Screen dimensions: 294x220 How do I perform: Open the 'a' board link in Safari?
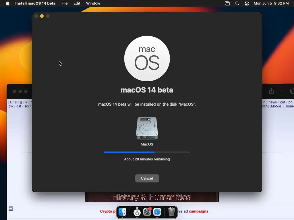tap(11, 102)
